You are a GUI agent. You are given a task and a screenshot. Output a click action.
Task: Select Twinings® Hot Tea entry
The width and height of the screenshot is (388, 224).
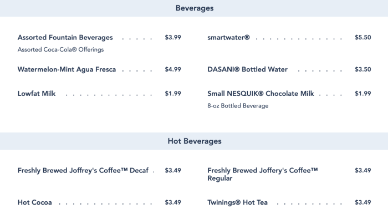(237, 202)
